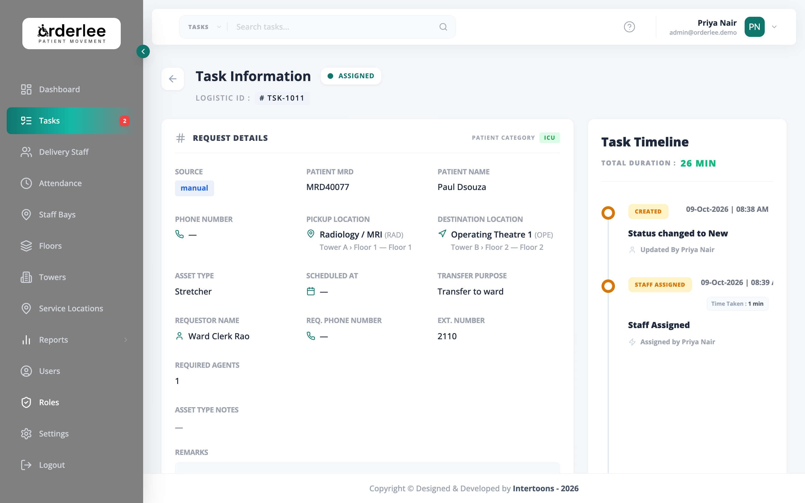Click the Logout exit icon
Viewport: 805px width, 503px height.
tap(26, 465)
